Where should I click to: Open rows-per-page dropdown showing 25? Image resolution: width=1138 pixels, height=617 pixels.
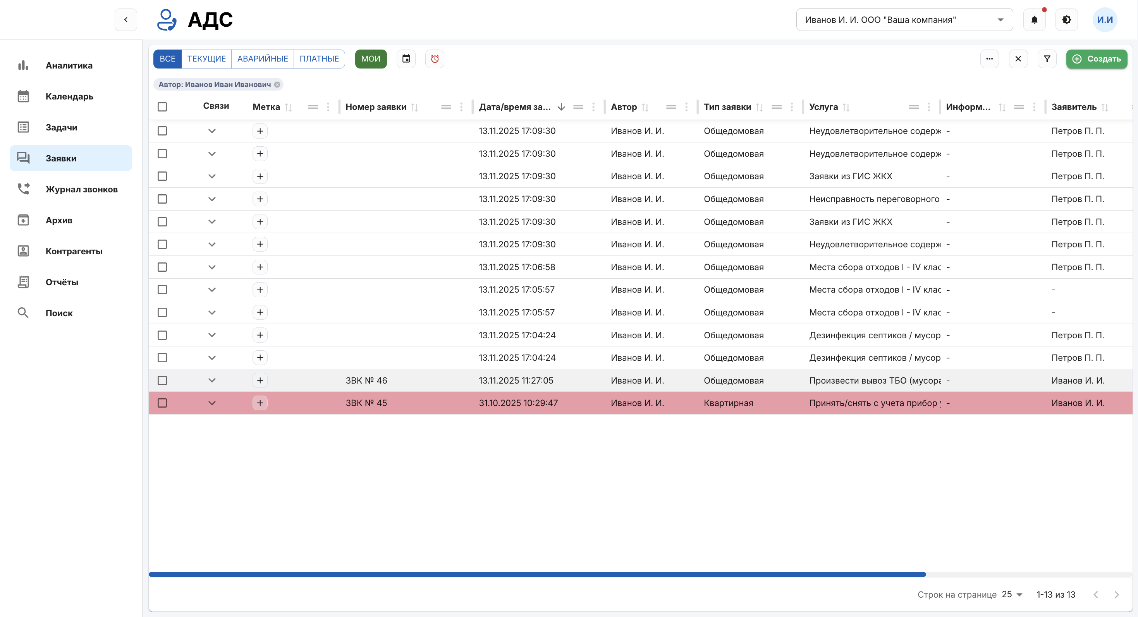tap(1012, 595)
